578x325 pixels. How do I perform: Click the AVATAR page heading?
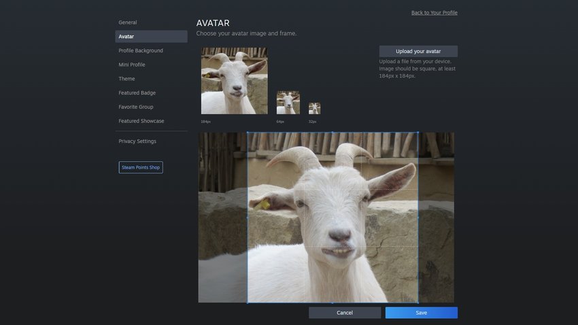pos(213,23)
